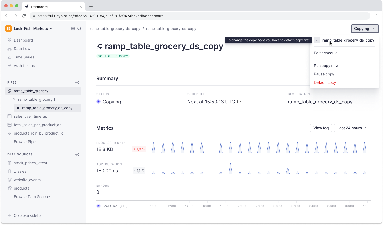Select Detach copy in the menu
Image resolution: width=383 pixels, height=225 pixels.
325,82
